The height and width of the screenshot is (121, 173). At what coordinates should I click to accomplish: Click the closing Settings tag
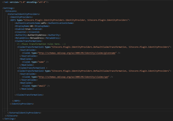click(x=9, y=119)
